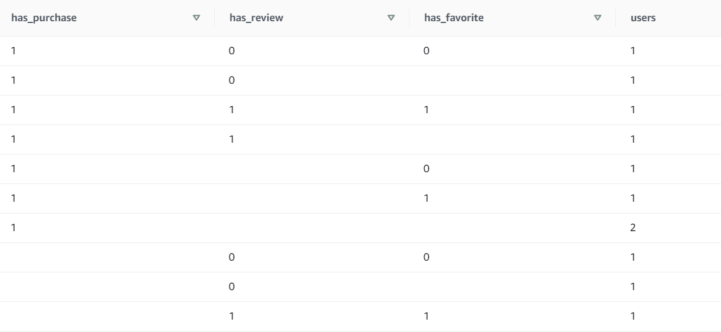
Task: Click the has_review column sort triangle icon
Action: [391, 18]
